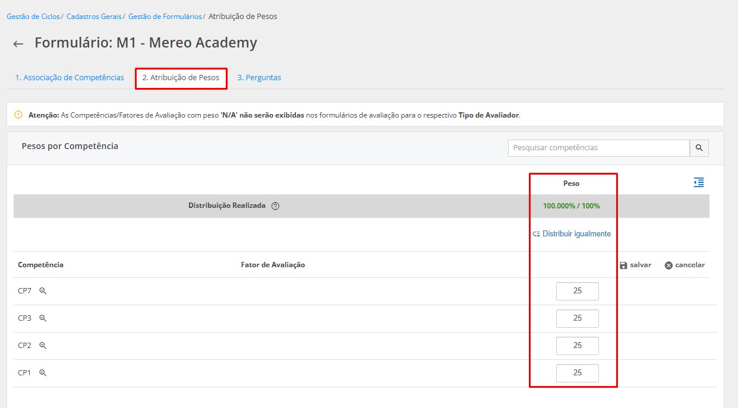The width and height of the screenshot is (738, 408).
Task: Click the search magnifier button
Action: tap(699, 148)
